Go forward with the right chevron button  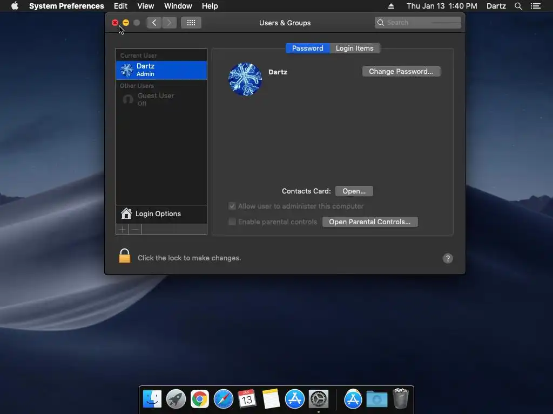(169, 23)
